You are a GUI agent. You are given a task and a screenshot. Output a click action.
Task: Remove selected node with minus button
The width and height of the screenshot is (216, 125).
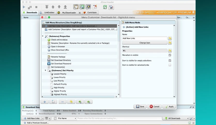point(63,102)
